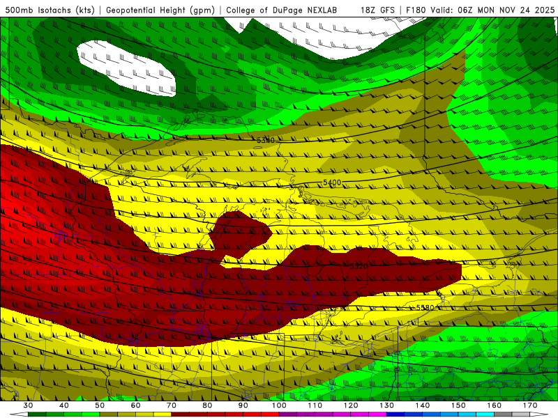This screenshot has height=418, width=558.
Task: Select the darkest green swatch starting at 30
Action: tap(37, 415)
